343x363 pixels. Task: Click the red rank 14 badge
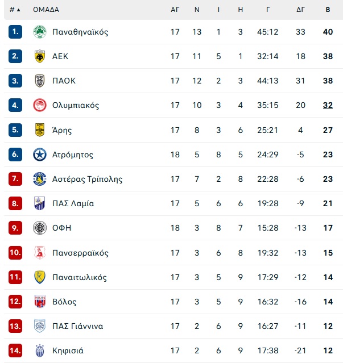click(x=15, y=351)
